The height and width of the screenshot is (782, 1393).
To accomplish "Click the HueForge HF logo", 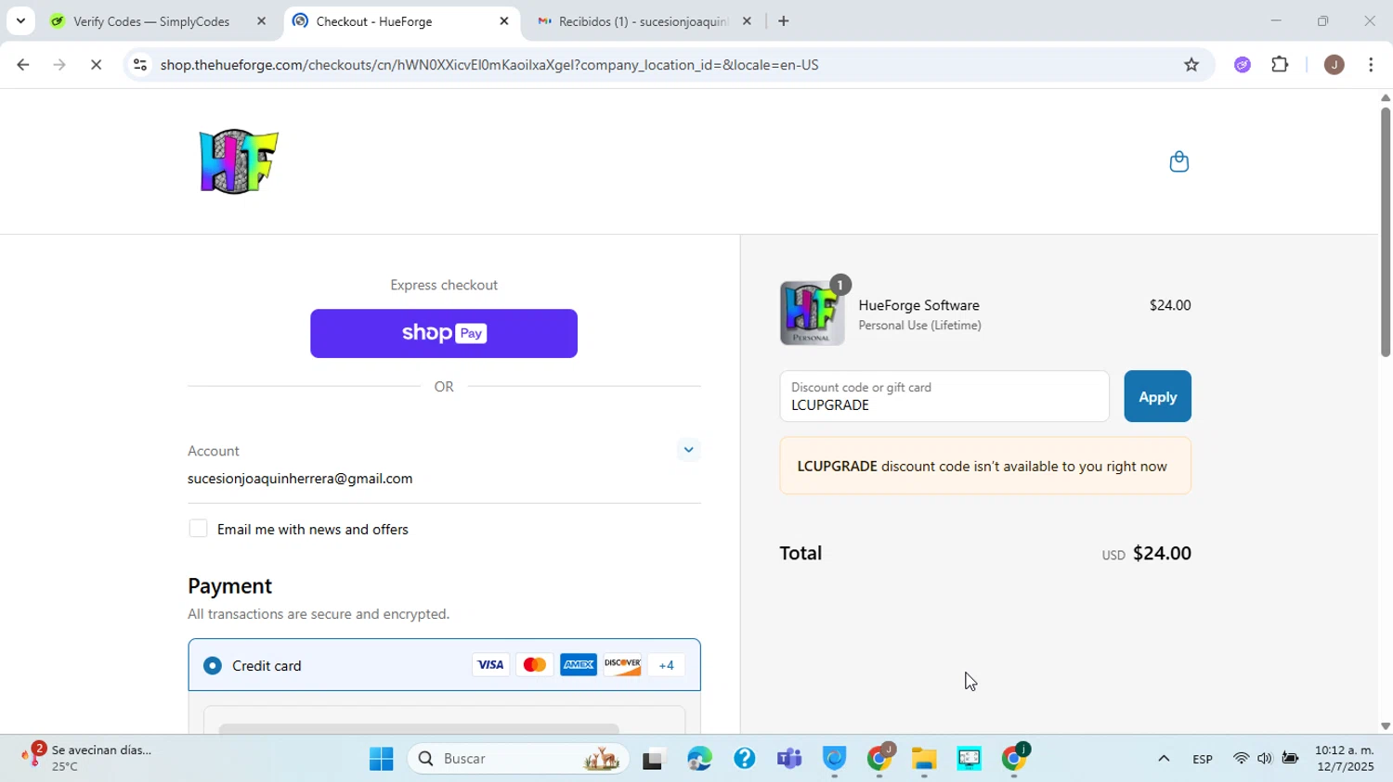I will click(239, 161).
